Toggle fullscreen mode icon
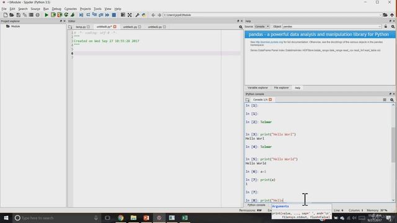397x223 pixels. [x=130, y=15]
